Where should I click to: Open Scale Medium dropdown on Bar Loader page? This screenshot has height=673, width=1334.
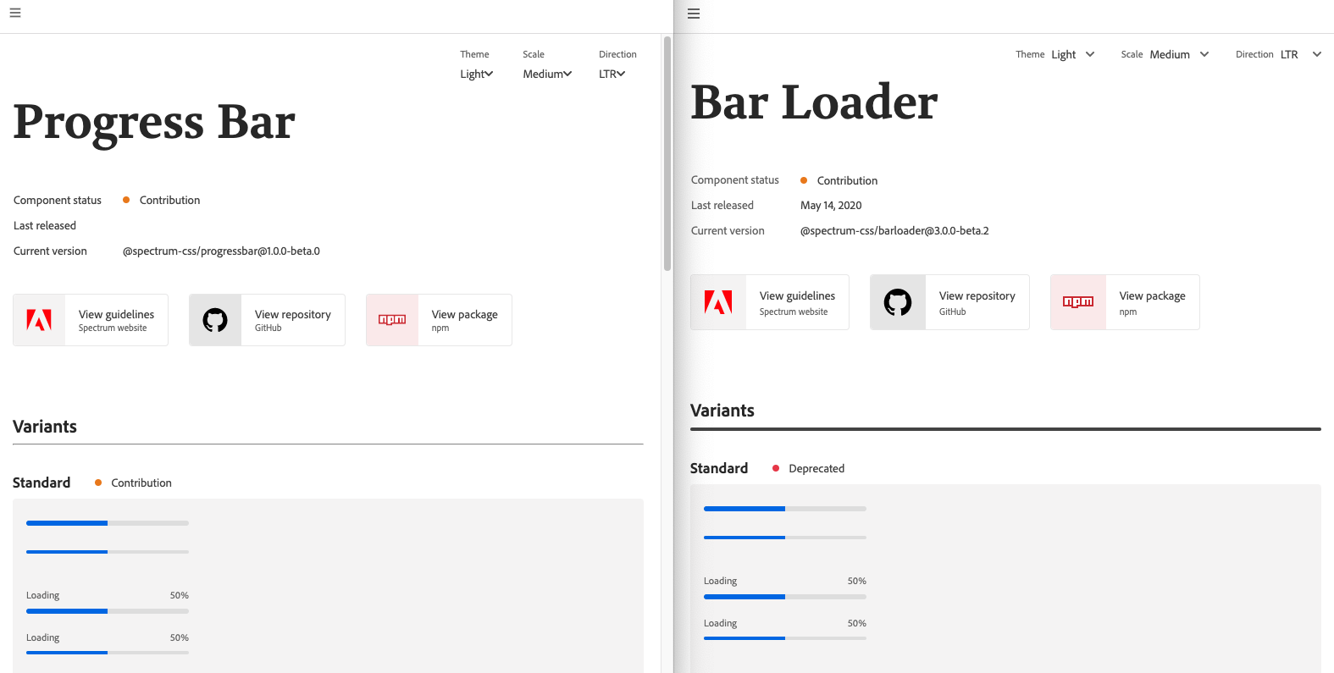pyautogui.click(x=1180, y=54)
